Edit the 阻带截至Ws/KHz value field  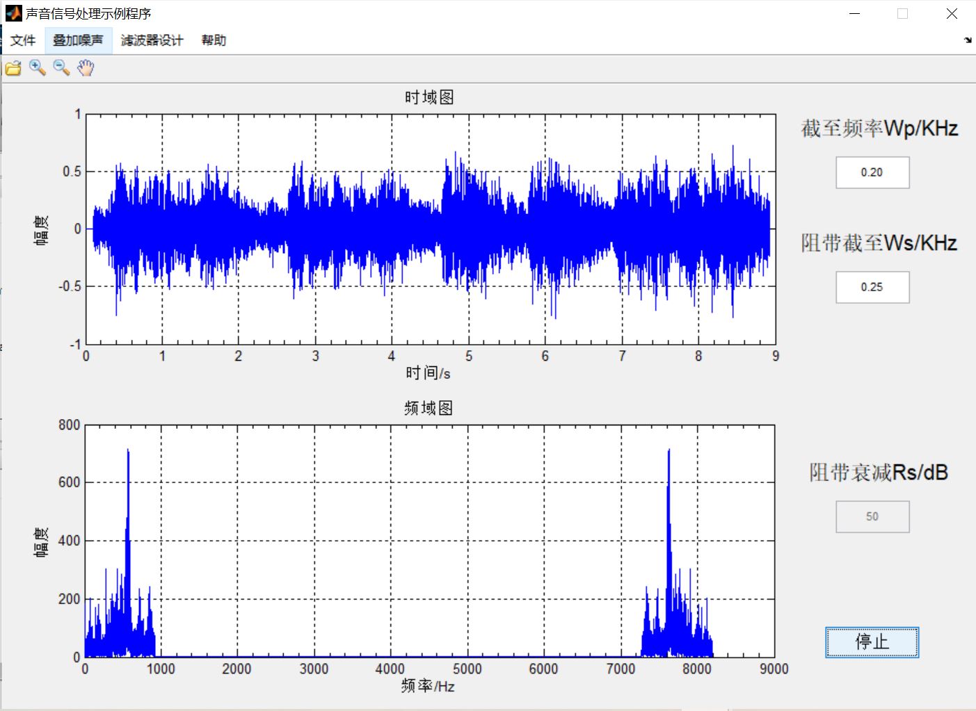point(872,287)
